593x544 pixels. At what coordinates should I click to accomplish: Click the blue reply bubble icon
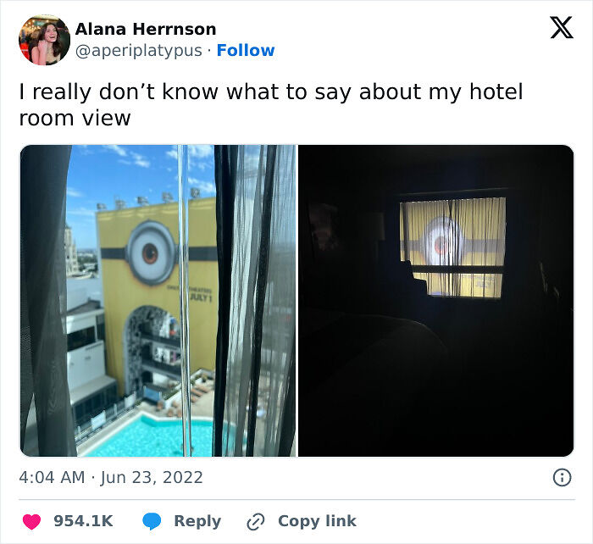152,521
